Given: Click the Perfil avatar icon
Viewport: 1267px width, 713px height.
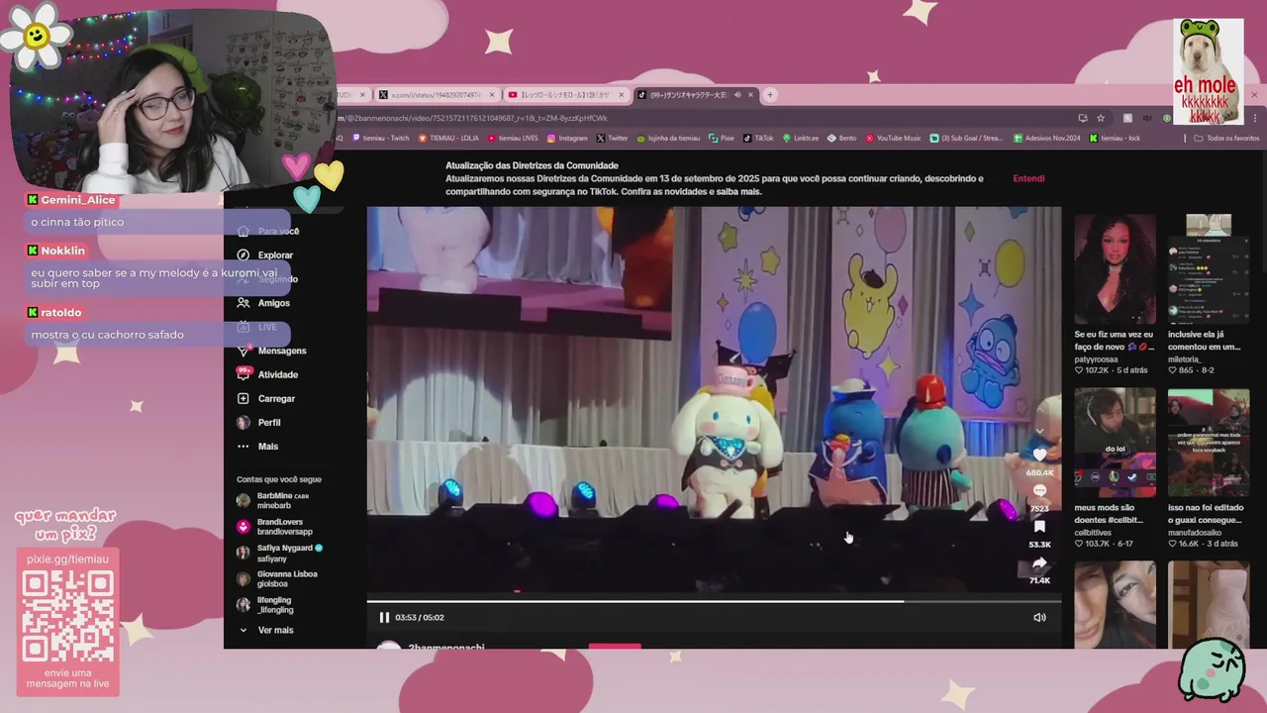Looking at the screenshot, I should (244, 422).
